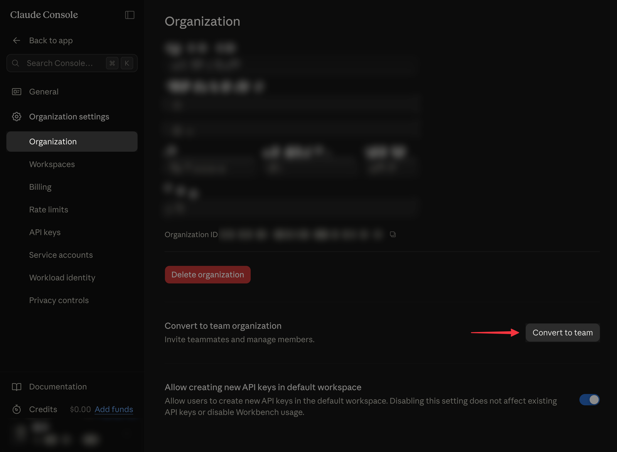Click Allow creating new API keys heading

click(x=263, y=387)
